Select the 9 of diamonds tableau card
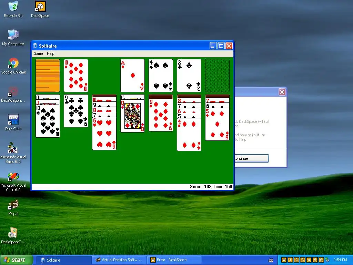The image size is (353, 265). (161, 115)
